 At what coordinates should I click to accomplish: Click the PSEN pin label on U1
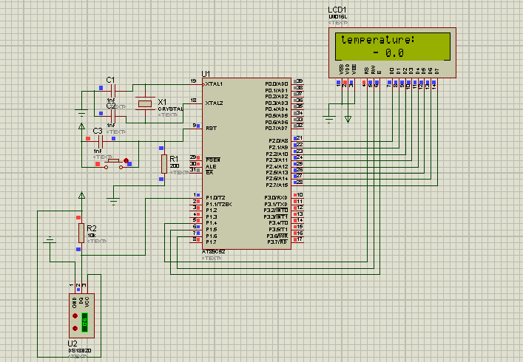(x=213, y=160)
